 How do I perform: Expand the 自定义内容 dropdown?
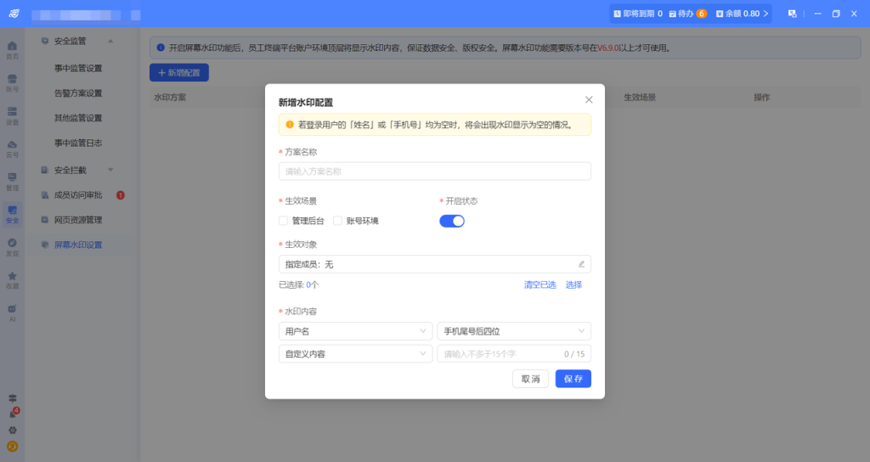pyautogui.click(x=355, y=353)
